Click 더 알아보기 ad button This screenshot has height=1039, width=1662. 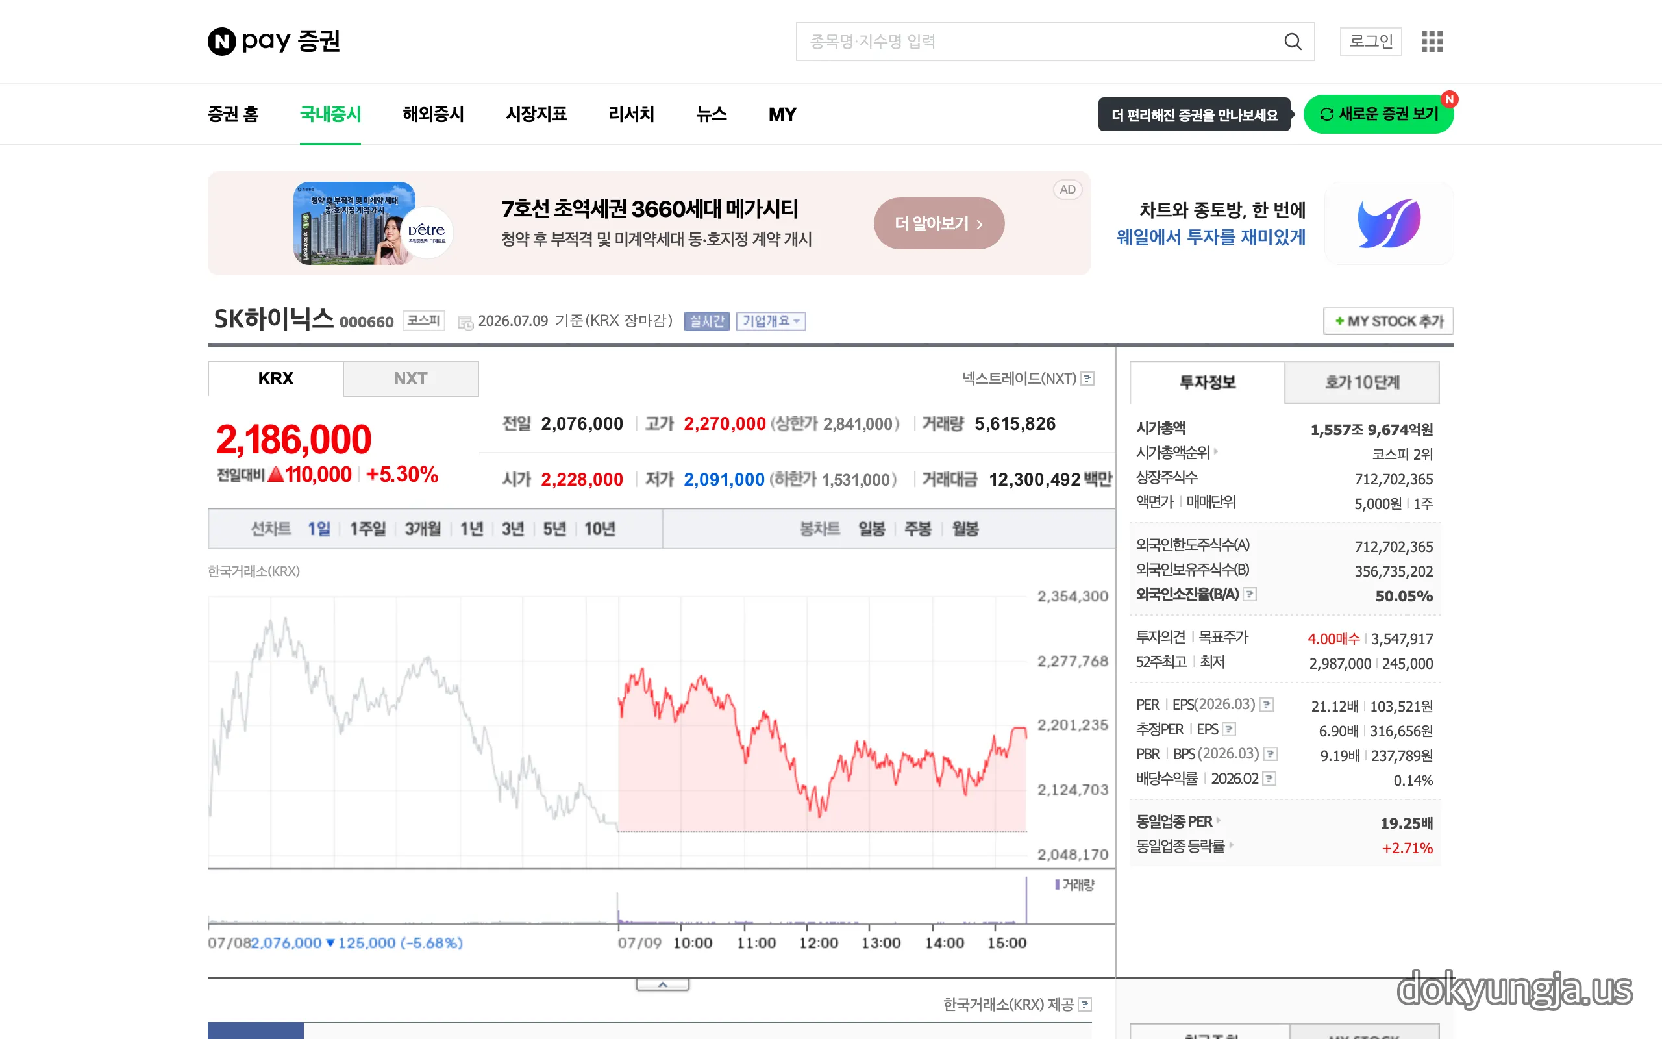point(939,223)
